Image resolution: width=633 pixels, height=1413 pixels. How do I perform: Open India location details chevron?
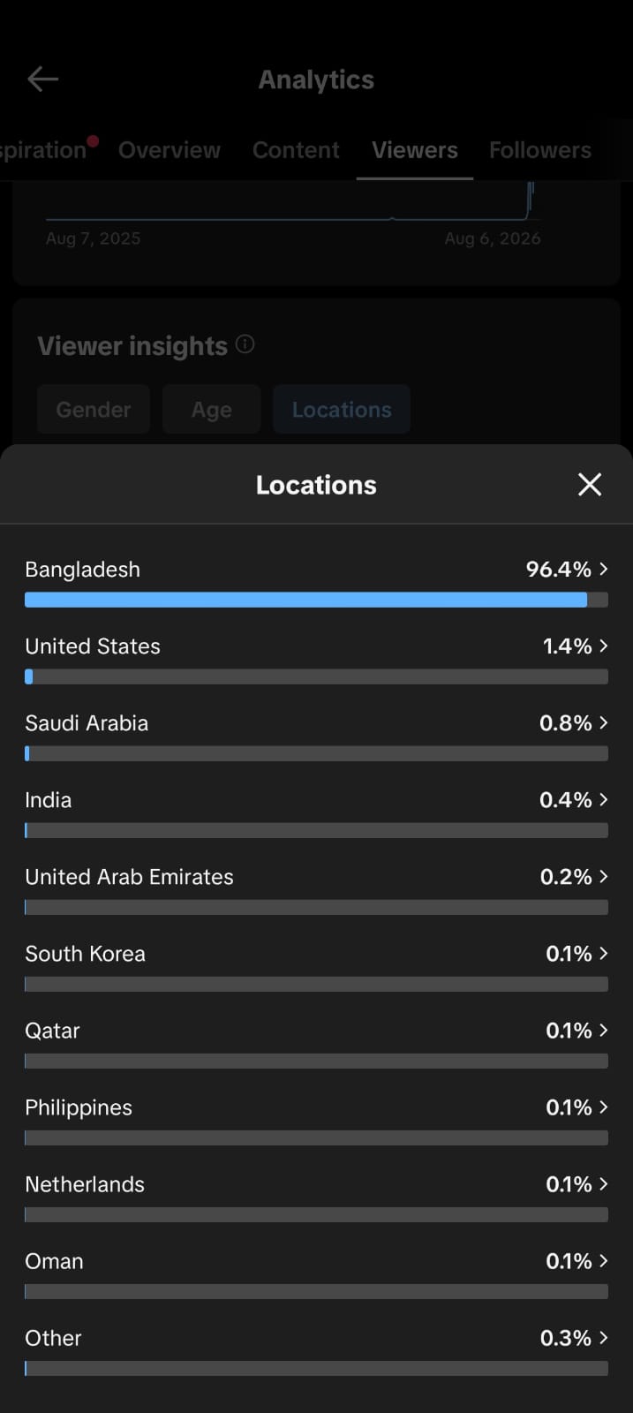604,799
